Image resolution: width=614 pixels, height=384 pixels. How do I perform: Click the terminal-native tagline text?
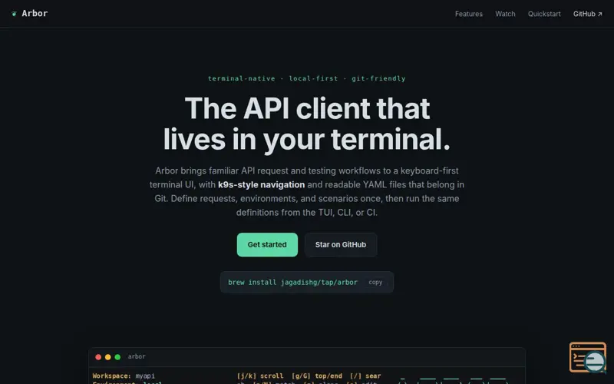coord(241,78)
